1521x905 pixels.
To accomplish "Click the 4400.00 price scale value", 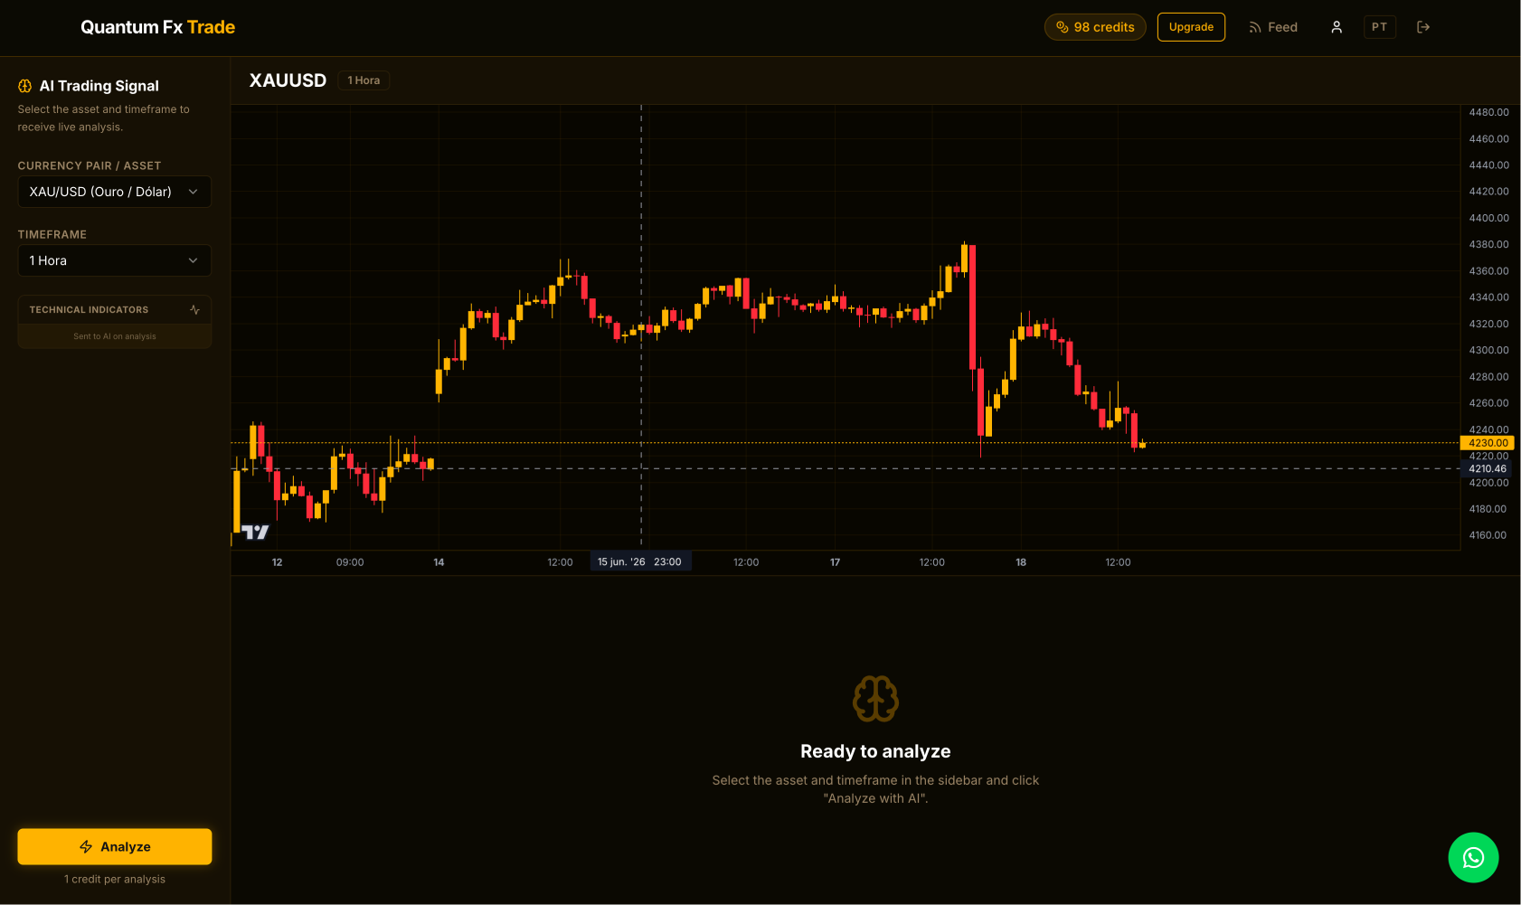I will pyautogui.click(x=1488, y=218).
